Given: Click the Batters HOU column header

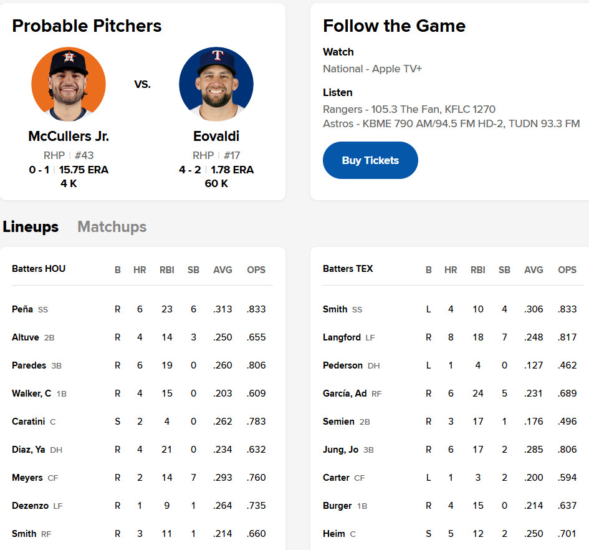Looking at the screenshot, I should pyautogui.click(x=39, y=269).
